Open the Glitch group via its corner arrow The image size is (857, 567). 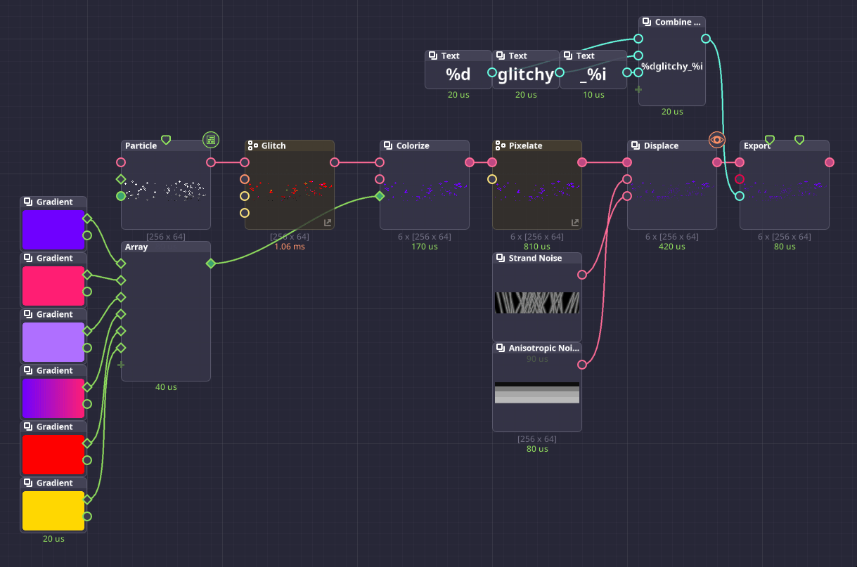[x=328, y=223]
